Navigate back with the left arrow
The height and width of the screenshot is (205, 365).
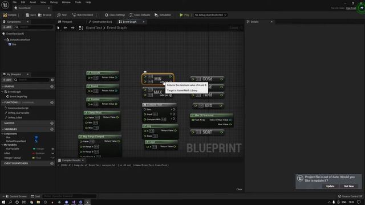(66, 28)
